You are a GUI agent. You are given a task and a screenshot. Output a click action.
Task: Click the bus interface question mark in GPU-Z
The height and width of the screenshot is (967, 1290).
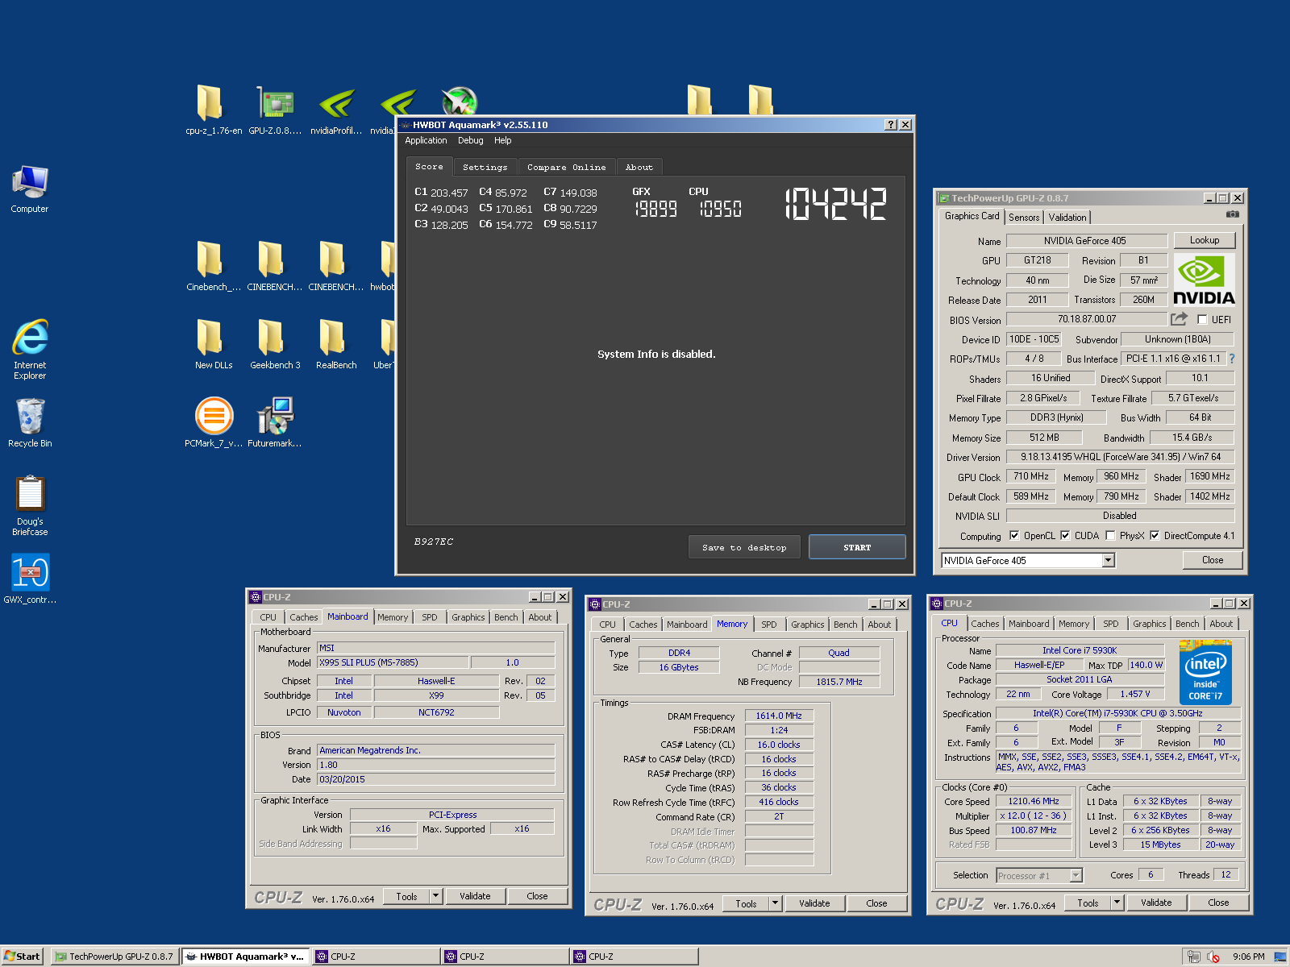tap(1231, 359)
